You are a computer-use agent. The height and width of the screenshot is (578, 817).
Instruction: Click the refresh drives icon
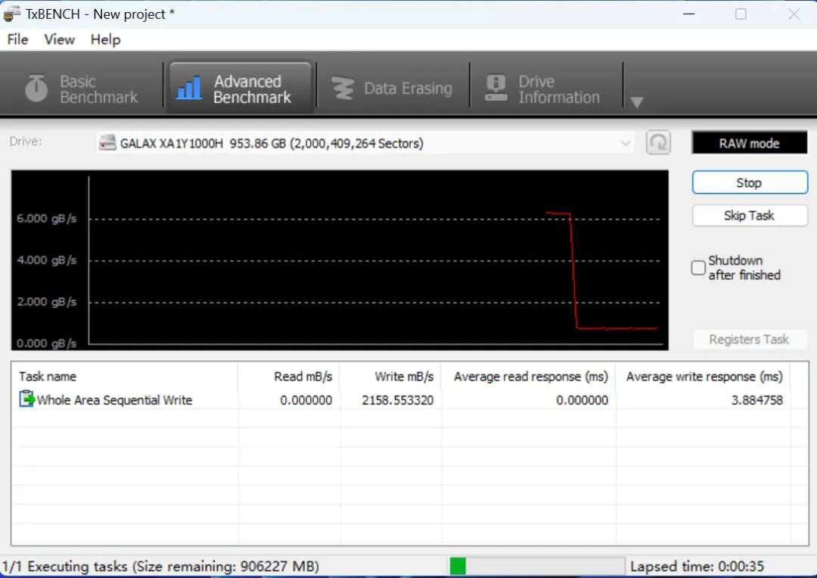point(657,142)
